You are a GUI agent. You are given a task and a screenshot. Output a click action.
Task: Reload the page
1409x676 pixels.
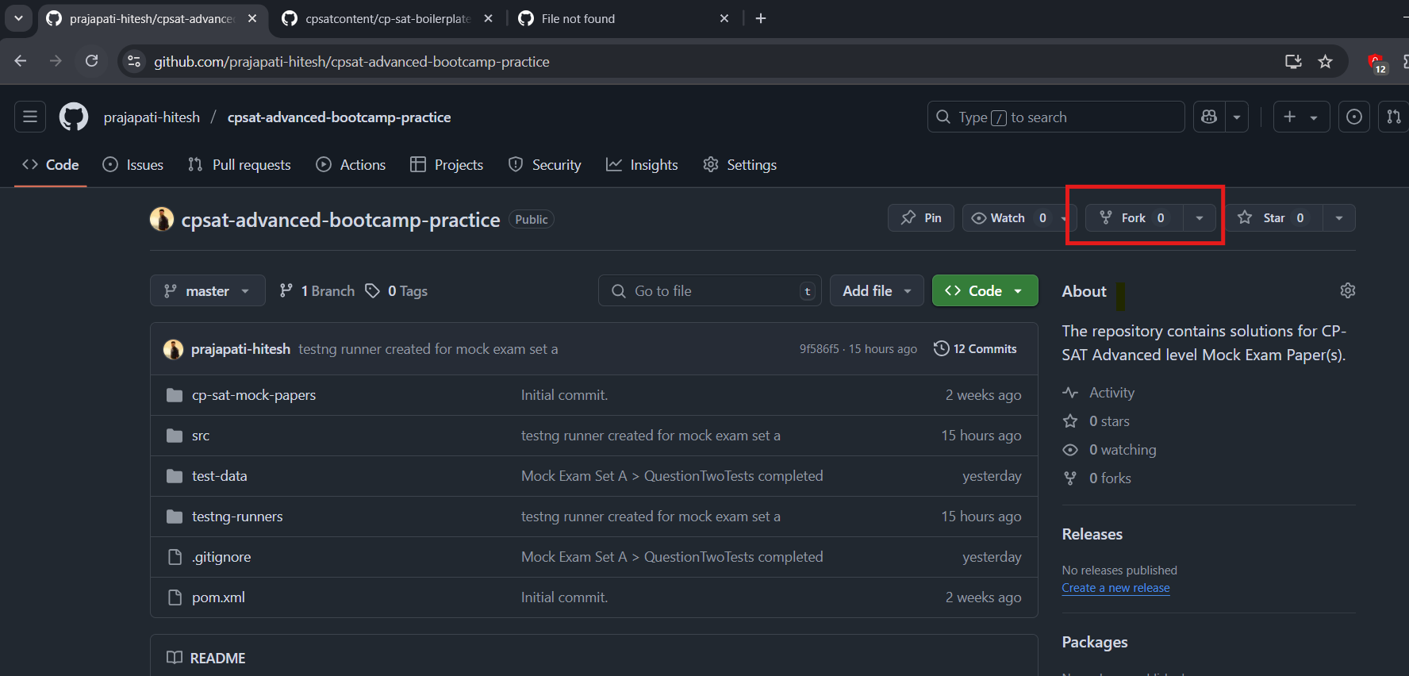[x=92, y=61]
